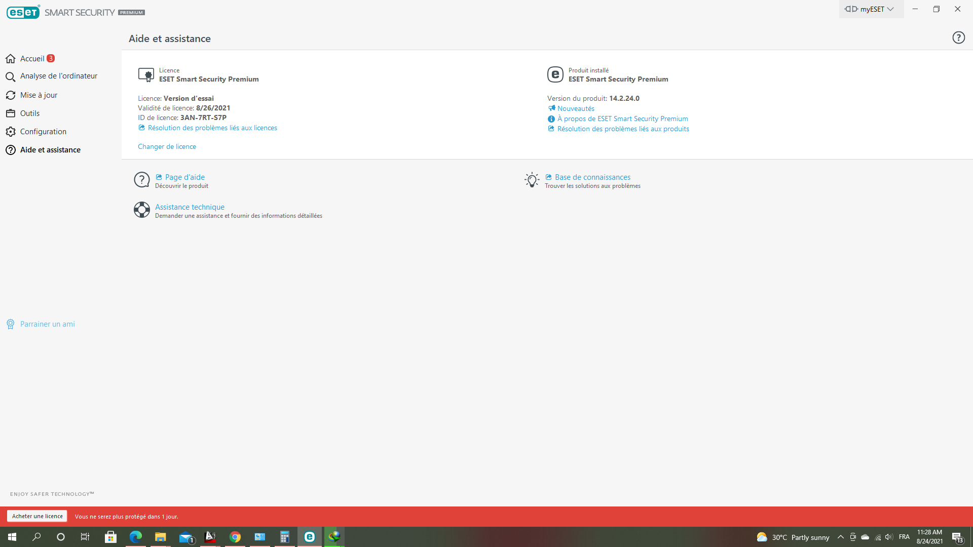Open the Mise à jour section
This screenshot has width=973, height=547.
pos(31,95)
